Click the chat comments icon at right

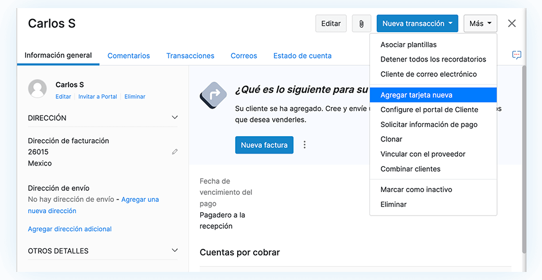tap(516, 55)
